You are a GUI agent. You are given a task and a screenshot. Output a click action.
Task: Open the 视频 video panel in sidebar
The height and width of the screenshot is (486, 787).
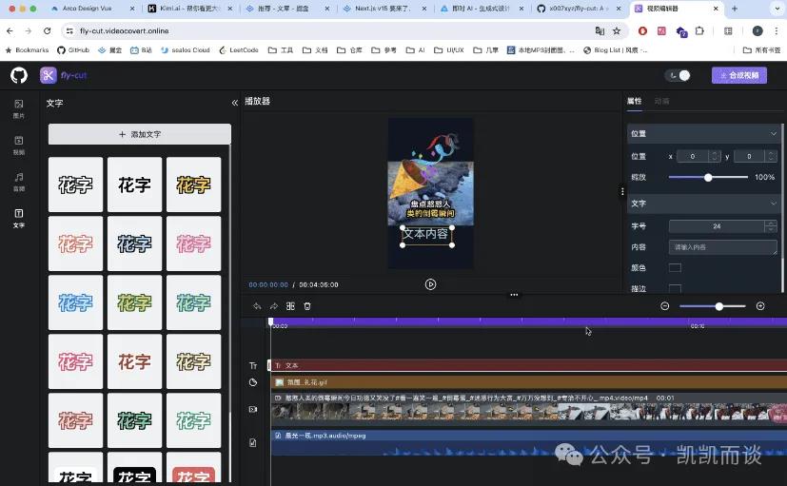click(19, 145)
